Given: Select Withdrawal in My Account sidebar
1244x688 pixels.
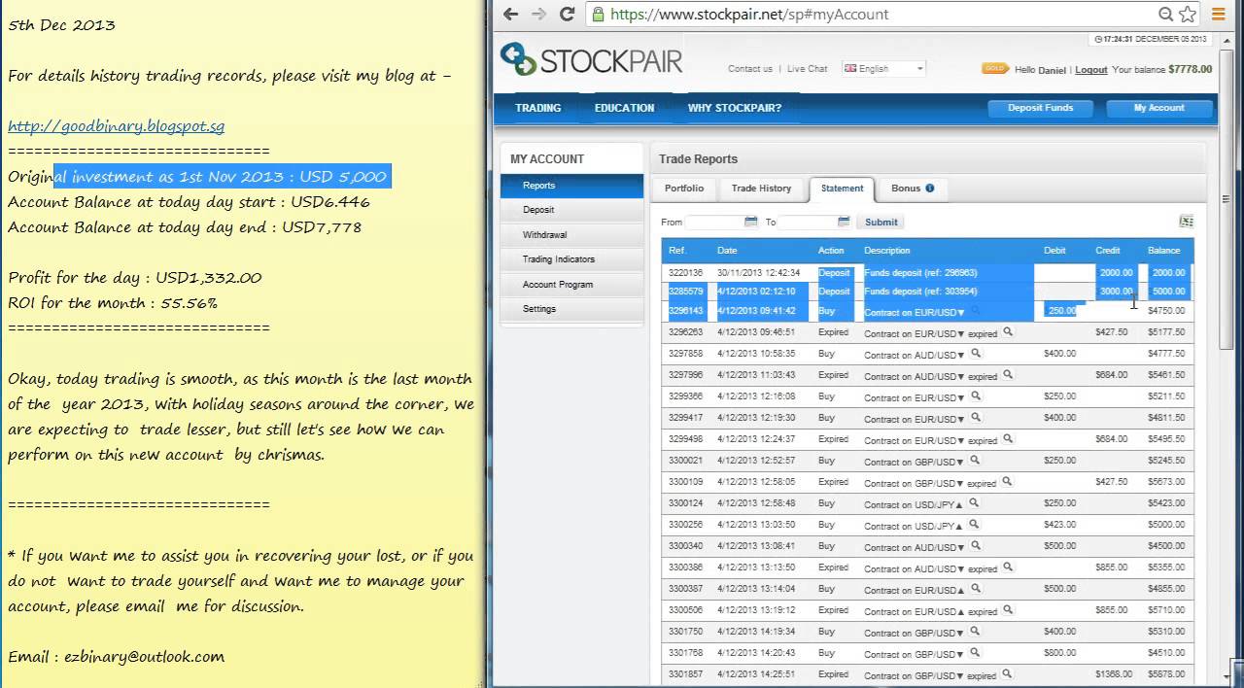Looking at the screenshot, I should tap(571, 235).
